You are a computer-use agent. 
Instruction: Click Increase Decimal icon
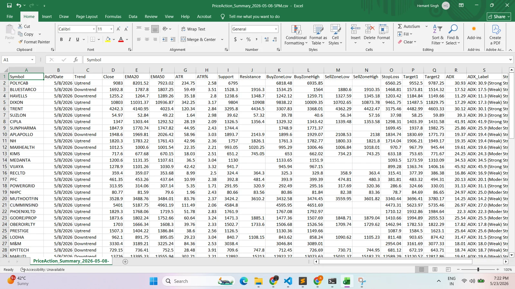(x=267, y=39)
